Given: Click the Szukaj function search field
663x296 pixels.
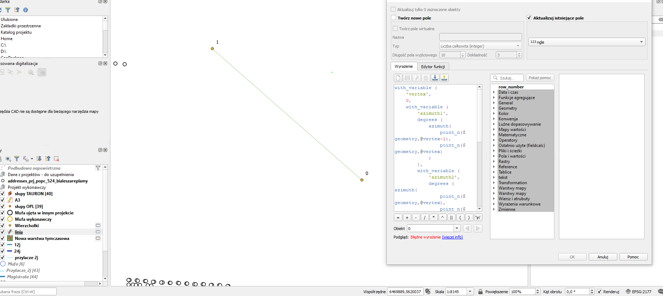Looking at the screenshot, I should (x=507, y=78).
